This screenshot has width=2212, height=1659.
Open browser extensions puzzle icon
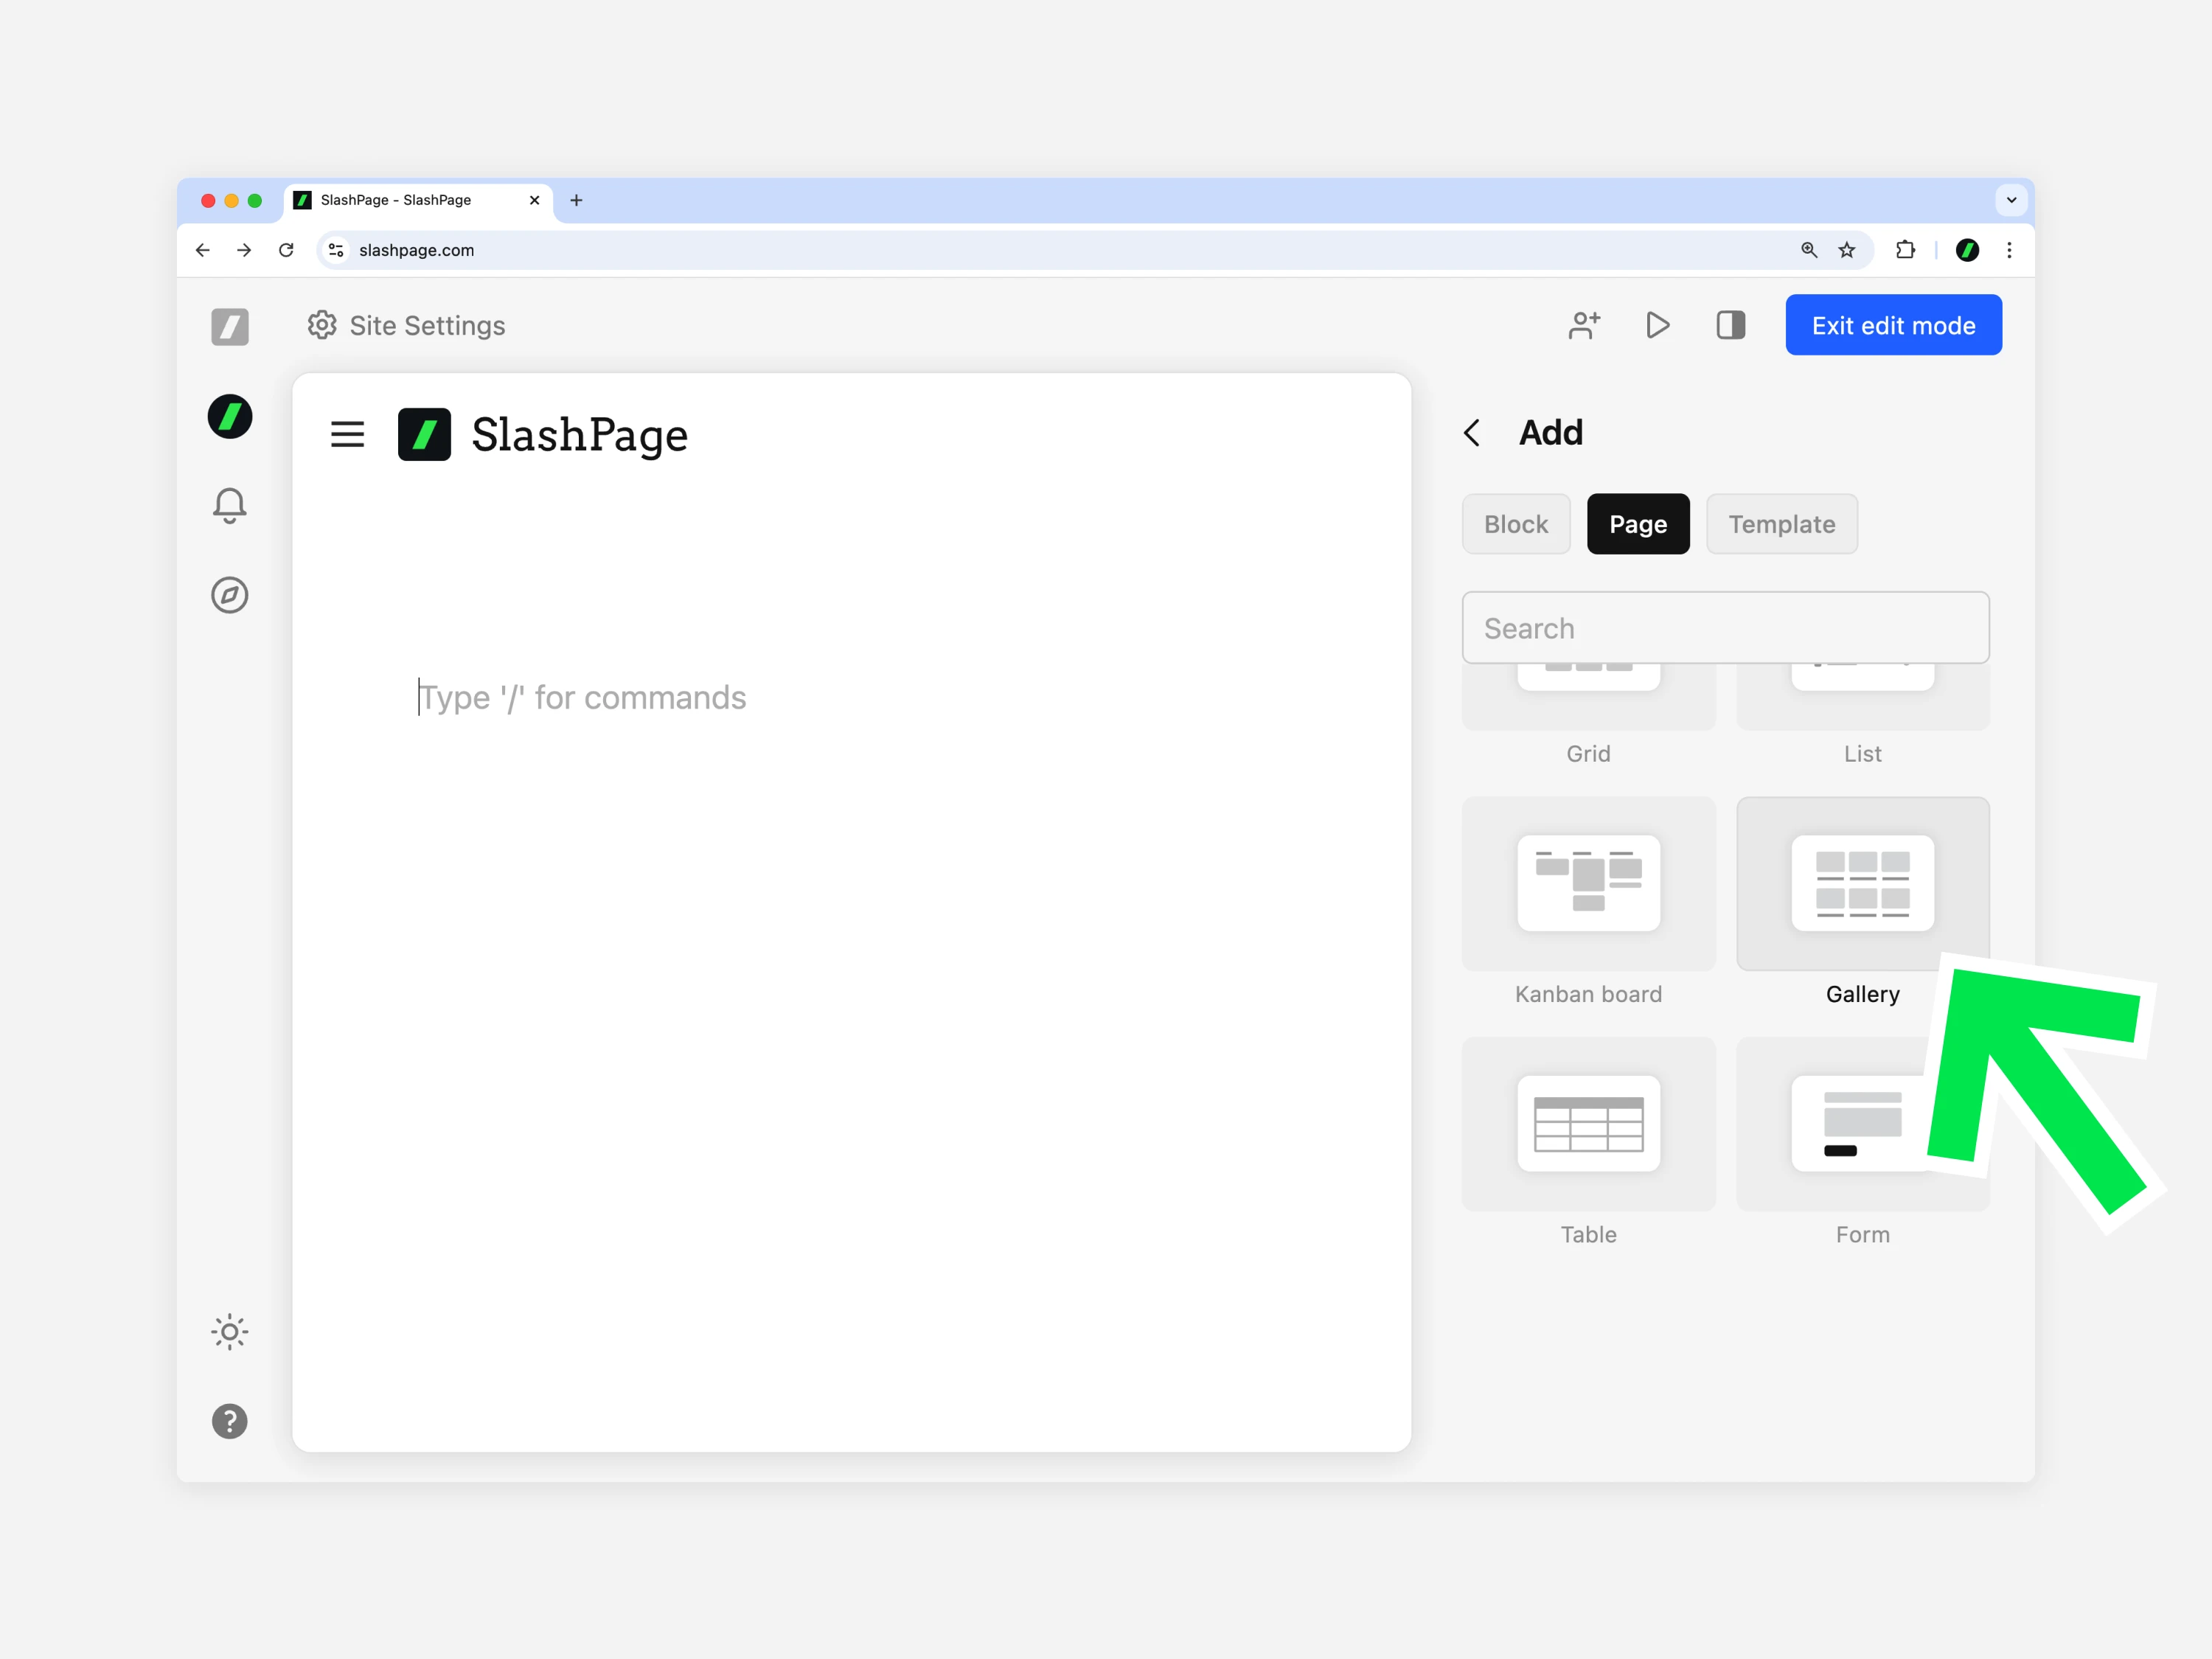pyautogui.click(x=1906, y=250)
